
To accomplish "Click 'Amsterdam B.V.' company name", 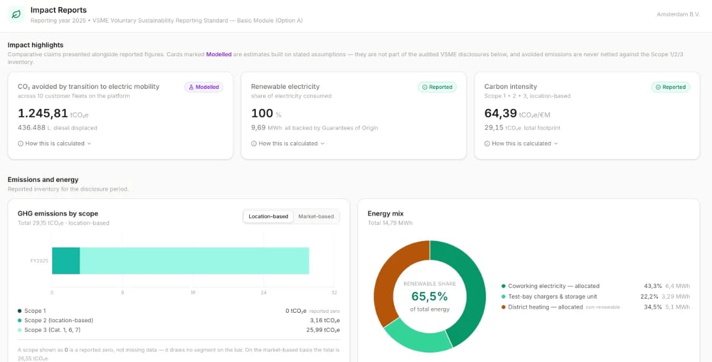I will point(679,14).
